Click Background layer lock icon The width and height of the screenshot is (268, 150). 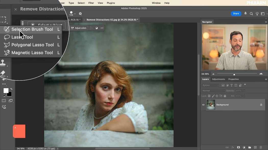tap(261, 105)
